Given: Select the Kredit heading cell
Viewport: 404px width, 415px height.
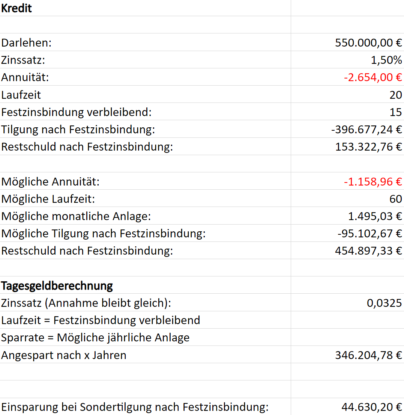Looking at the screenshot, I should [17, 8].
